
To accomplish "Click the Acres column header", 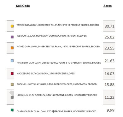I will pos(108,6).
